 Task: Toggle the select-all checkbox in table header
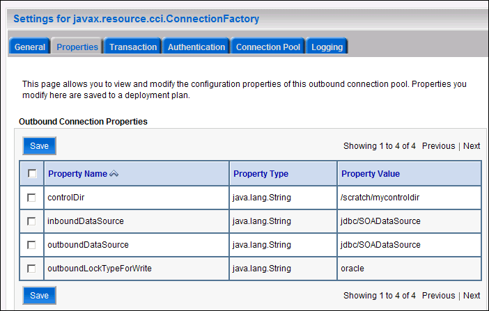coord(32,173)
